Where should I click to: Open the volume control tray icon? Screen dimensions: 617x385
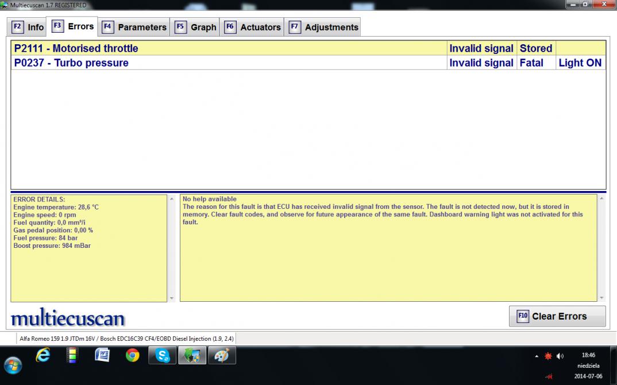tap(560, 356)
